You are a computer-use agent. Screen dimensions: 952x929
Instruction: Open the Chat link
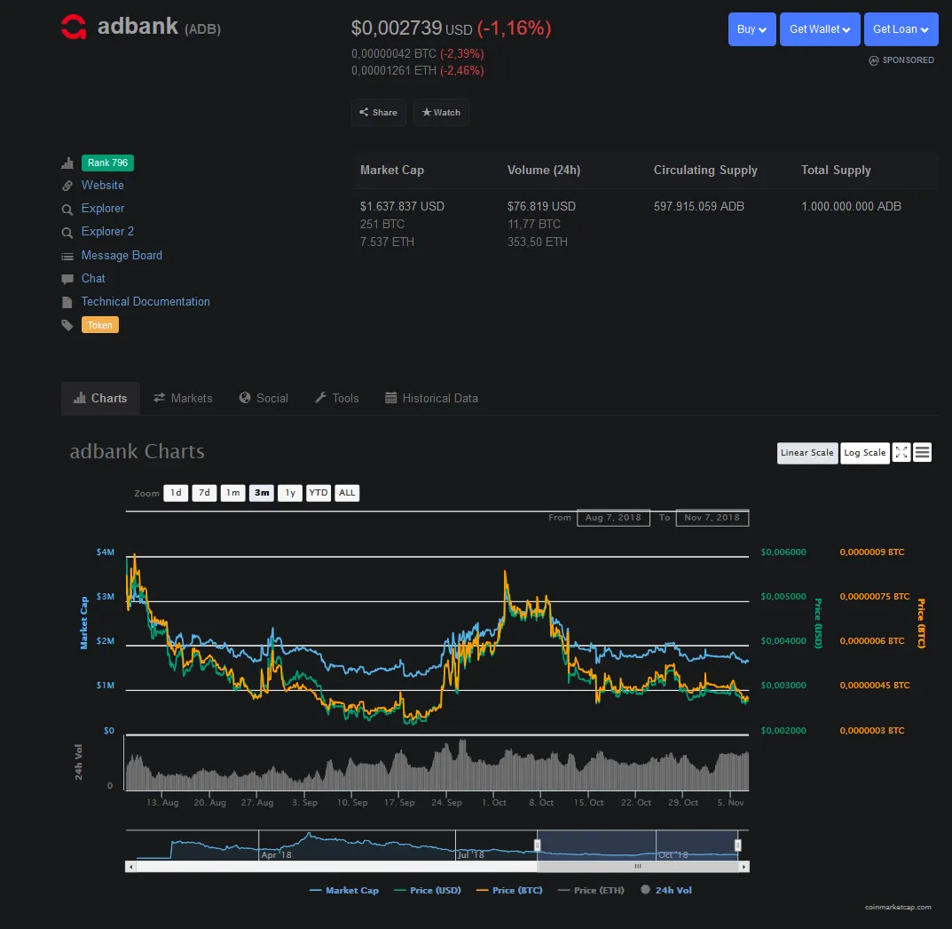tap(93, 278)
